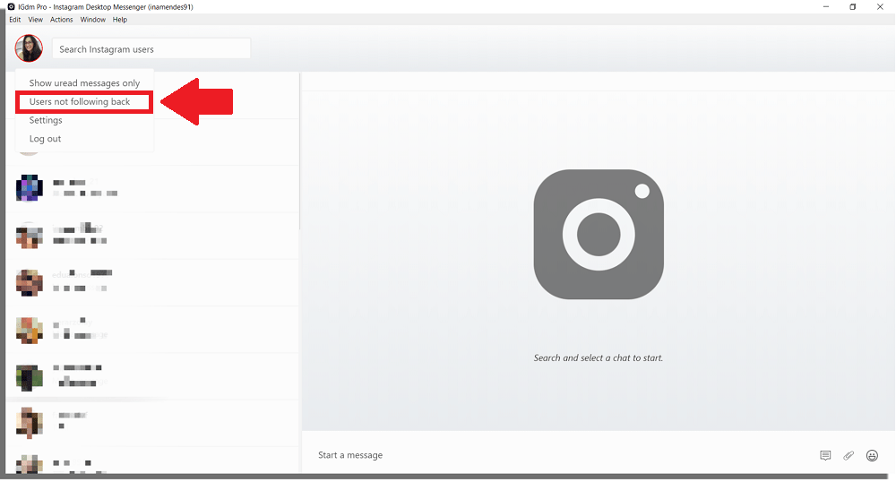Screen dimensions: 896x482
Task: Open chat with blue-purple pixelated avatar
Action: [x=152, y=188]
